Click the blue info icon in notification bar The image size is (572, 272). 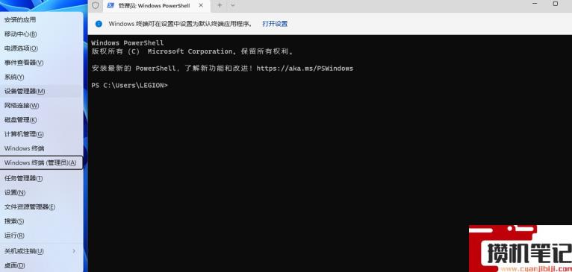click(x=99, y=24)
